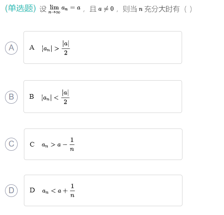Click the lim n→∞ expression in the question
The image size is (224, 215).
(54, 9)
